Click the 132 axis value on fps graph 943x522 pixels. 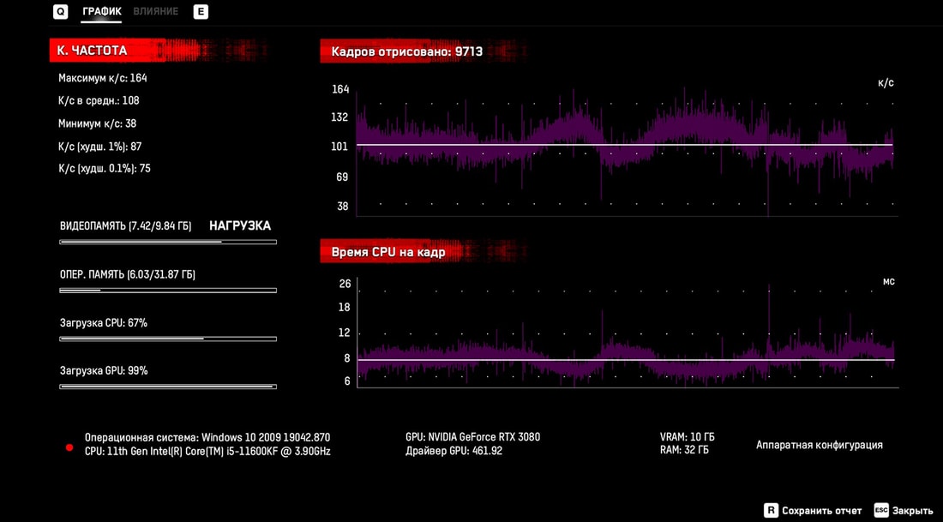pos(340,117)
